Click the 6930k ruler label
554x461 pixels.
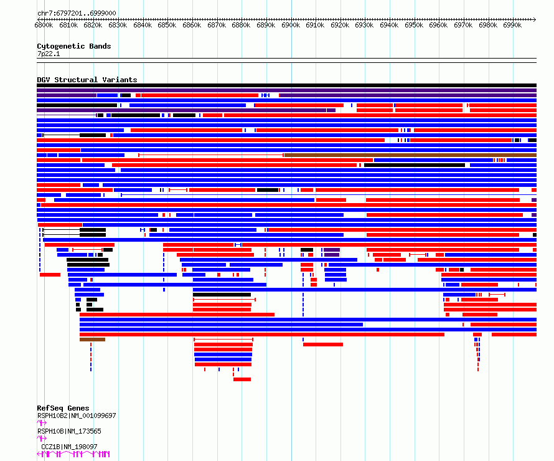pyautogui.click(x=364, y=25)
